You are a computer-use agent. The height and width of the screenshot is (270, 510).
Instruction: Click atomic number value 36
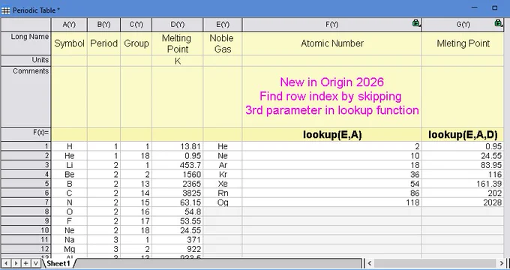tap(331, 174)
